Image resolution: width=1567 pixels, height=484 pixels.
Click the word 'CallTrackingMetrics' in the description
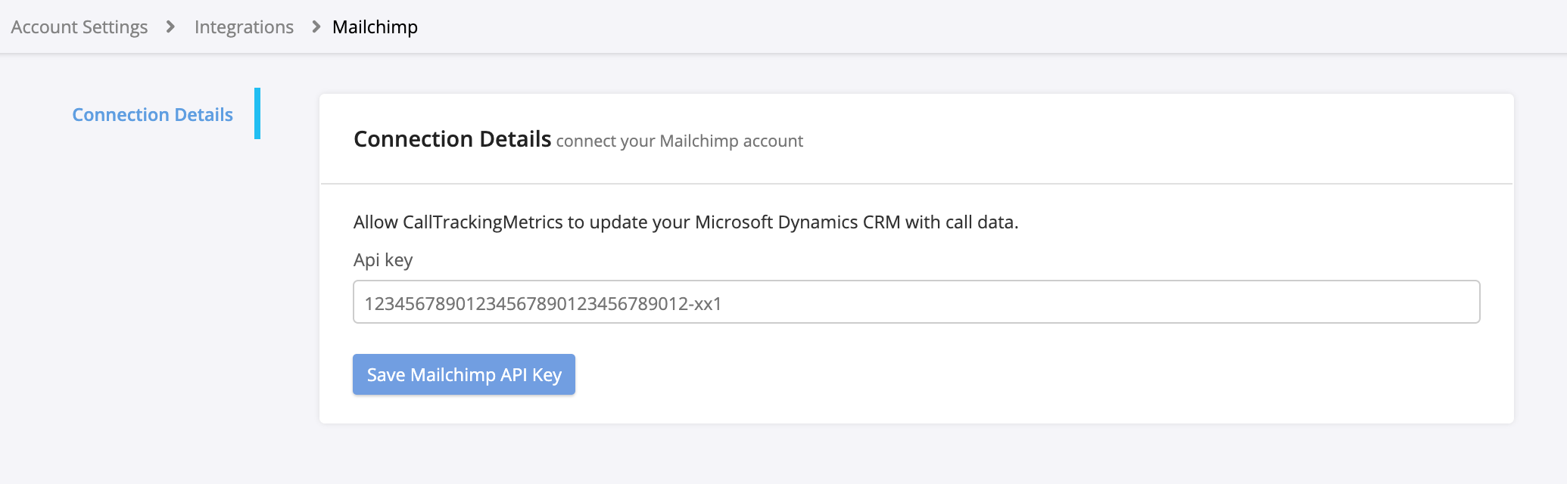pos(483,222)
